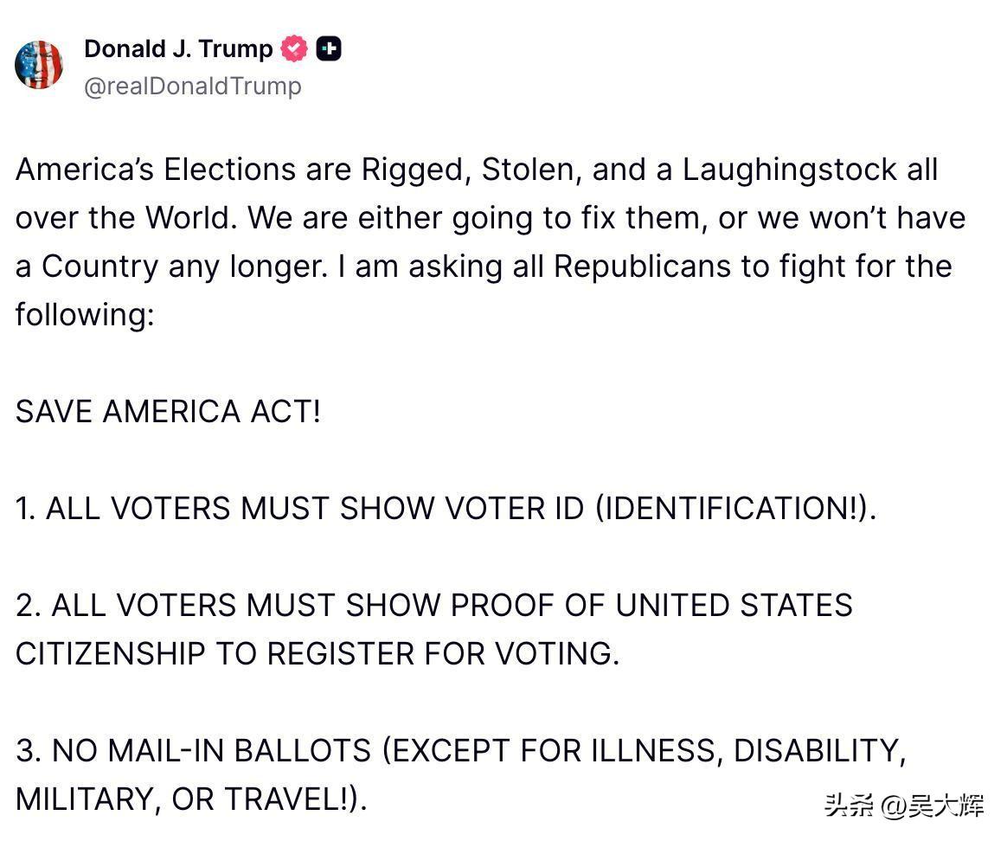Click the "SAVE AMERICA ACT!" heading line
This screenshot has width=1007, height=841.
click(168, 411)
